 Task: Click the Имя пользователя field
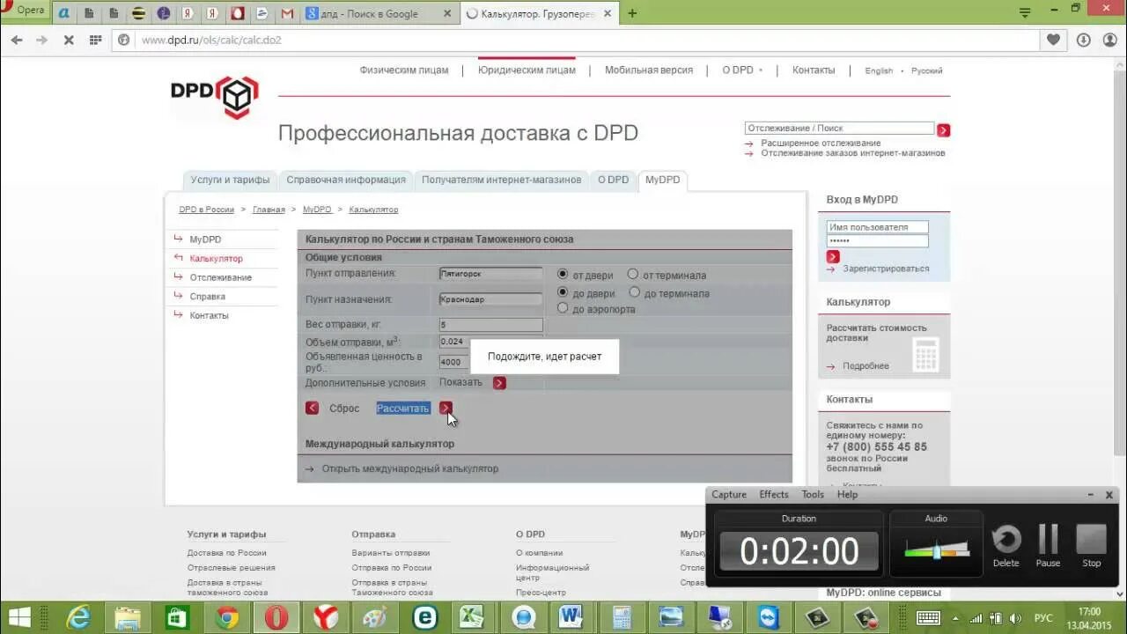[x=877, y=227]
